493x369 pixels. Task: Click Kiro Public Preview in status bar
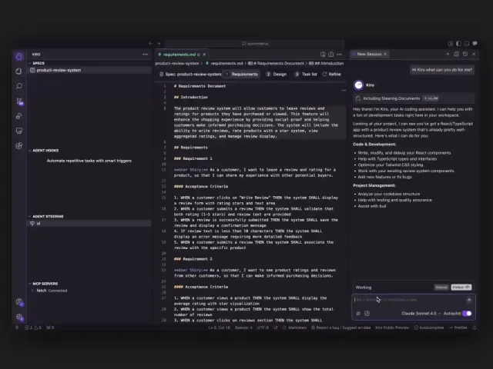tap(392, 327)
